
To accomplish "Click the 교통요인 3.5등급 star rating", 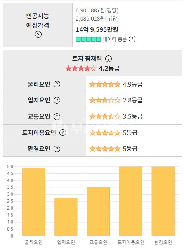I will (x=105, y=117).
